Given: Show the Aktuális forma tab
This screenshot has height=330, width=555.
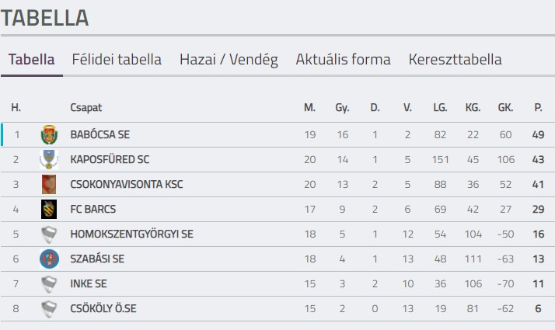Looking at the screenshot, I should click(x=343, y=60).
